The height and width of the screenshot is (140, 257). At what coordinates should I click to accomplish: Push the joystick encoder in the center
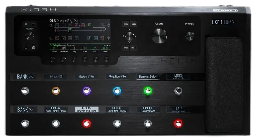130,36
